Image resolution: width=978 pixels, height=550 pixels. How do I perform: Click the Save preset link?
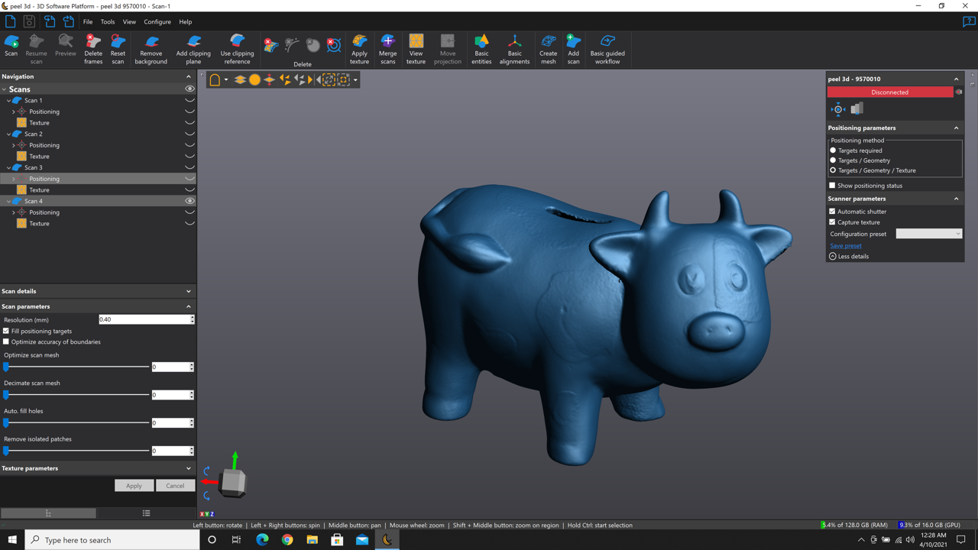846,246
